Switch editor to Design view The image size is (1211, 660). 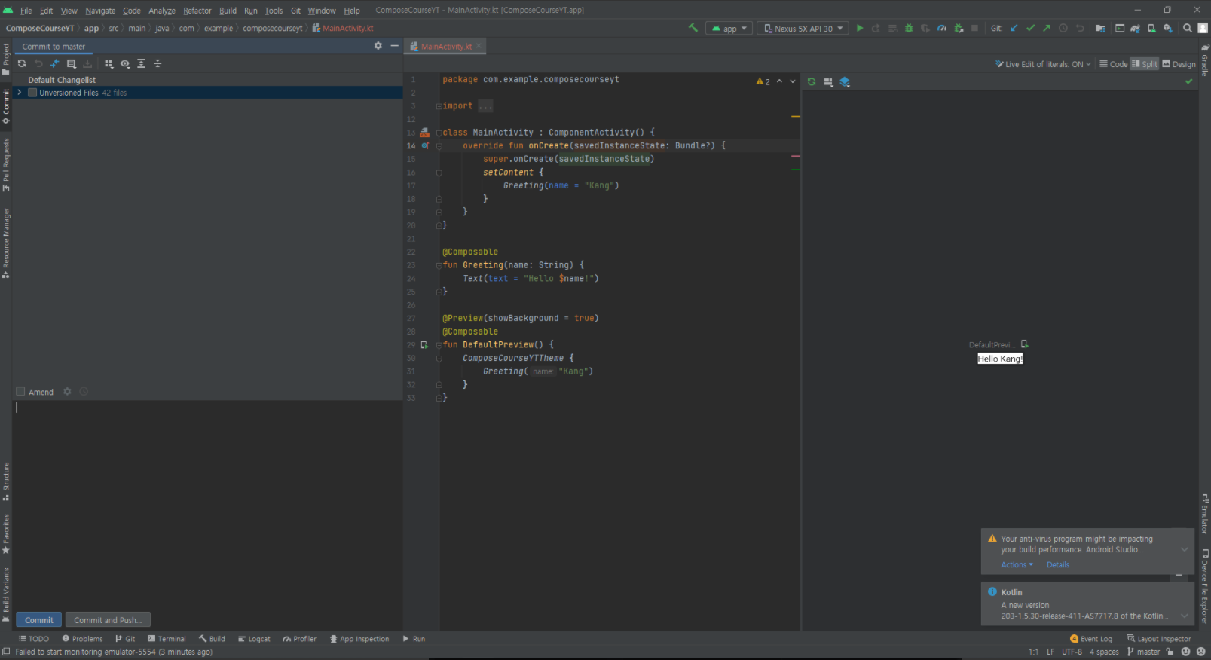click(x=1179, y=64)
